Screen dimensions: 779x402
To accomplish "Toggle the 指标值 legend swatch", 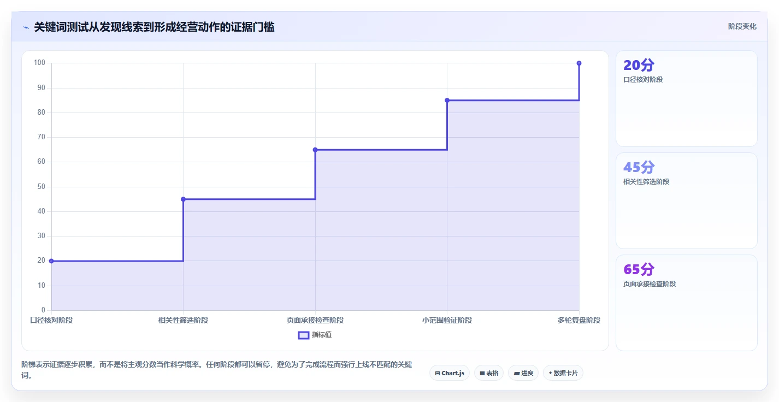I will tap(304, 335).
